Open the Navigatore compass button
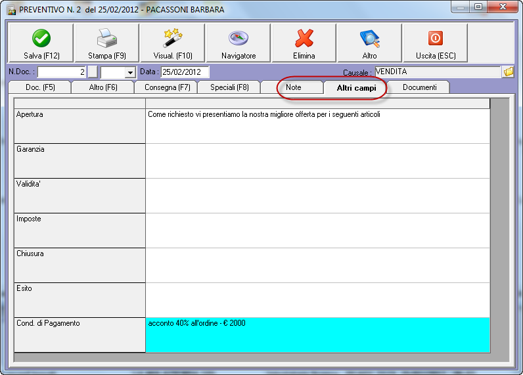The image size is (523, 375). 238,43
